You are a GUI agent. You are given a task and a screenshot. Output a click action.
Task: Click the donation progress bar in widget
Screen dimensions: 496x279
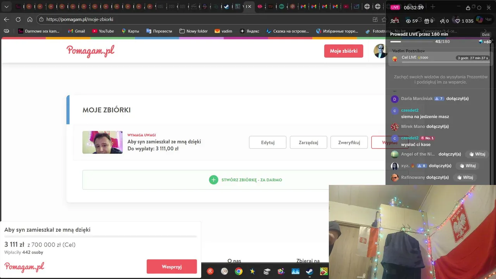click(101, 236)
